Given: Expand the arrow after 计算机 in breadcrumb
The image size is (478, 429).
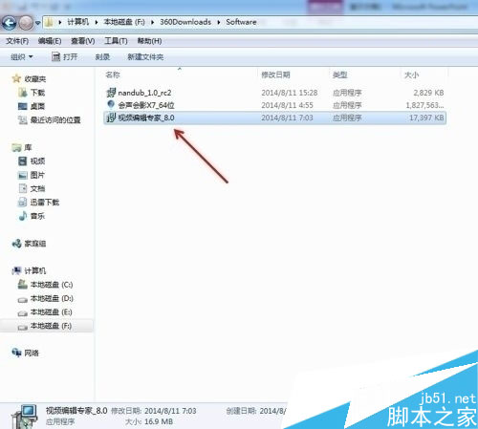Looking at the screenshot, I should point(97,22).
